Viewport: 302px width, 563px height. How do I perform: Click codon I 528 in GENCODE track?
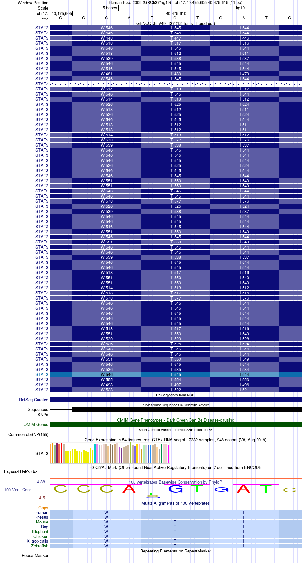click(244, 339)
